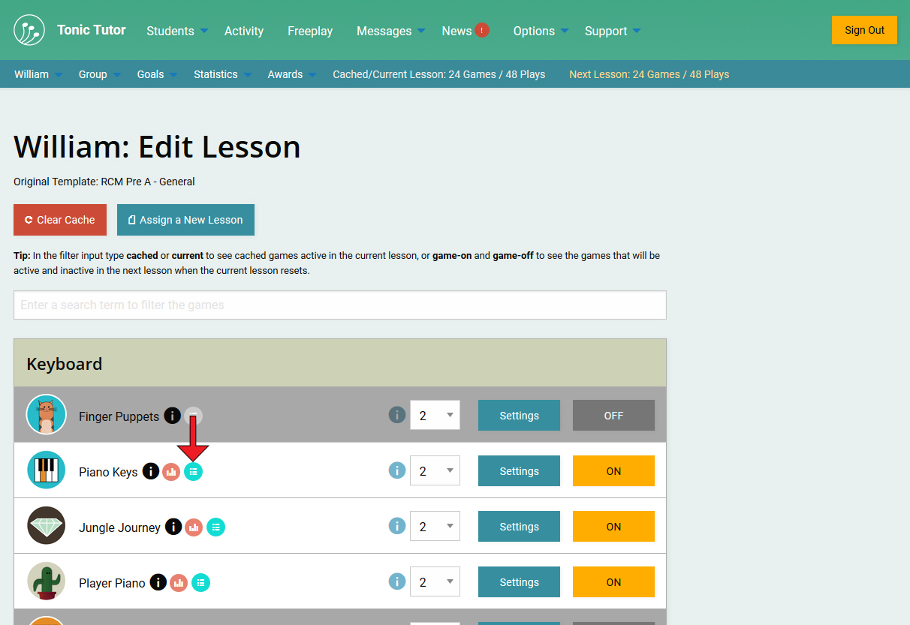910x625 pixels.
Task: Click the Assign a New Lesson button
Action: point(185,220)
